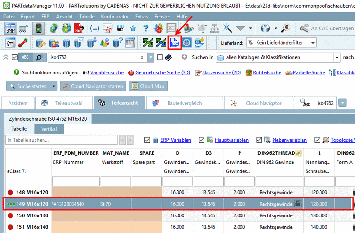Viewport: 355px width, 233px height.
Task: Click the blue question mark help icon
Action: point(146,28)
